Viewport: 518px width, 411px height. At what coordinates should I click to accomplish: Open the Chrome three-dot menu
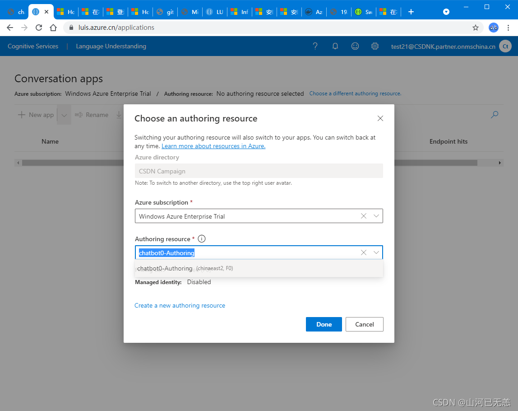point(508,28)
